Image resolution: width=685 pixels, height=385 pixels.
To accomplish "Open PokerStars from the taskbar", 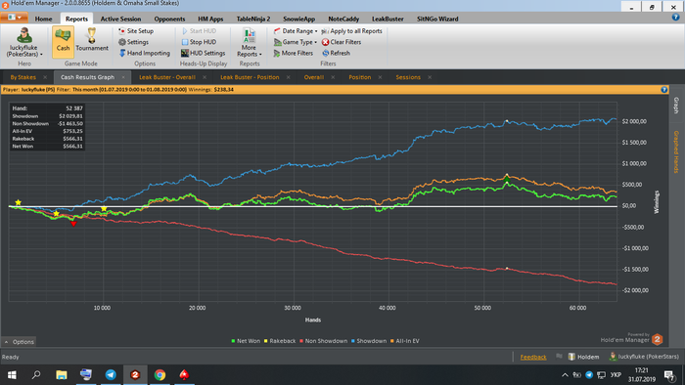I will [184, 374].
